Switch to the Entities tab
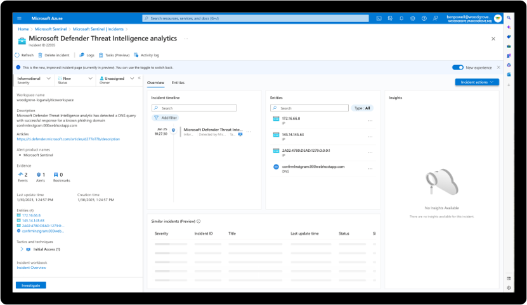Screen dimensions: 527x305 click(x=178, y=82)
